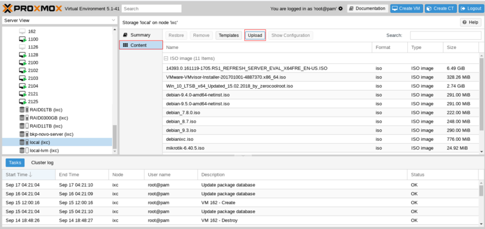Switch to the Cluster log tab
Screen dimensions: 485x229
pos(42,163)
